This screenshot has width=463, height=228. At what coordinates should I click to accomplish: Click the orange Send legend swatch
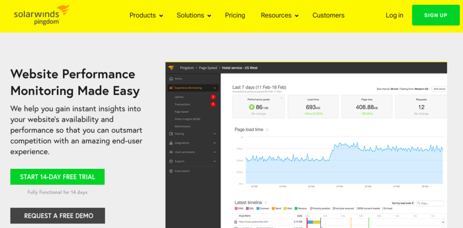click(273, 208)
